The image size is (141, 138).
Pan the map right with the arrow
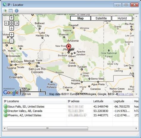pyautogui.click(x=17, y=23)
